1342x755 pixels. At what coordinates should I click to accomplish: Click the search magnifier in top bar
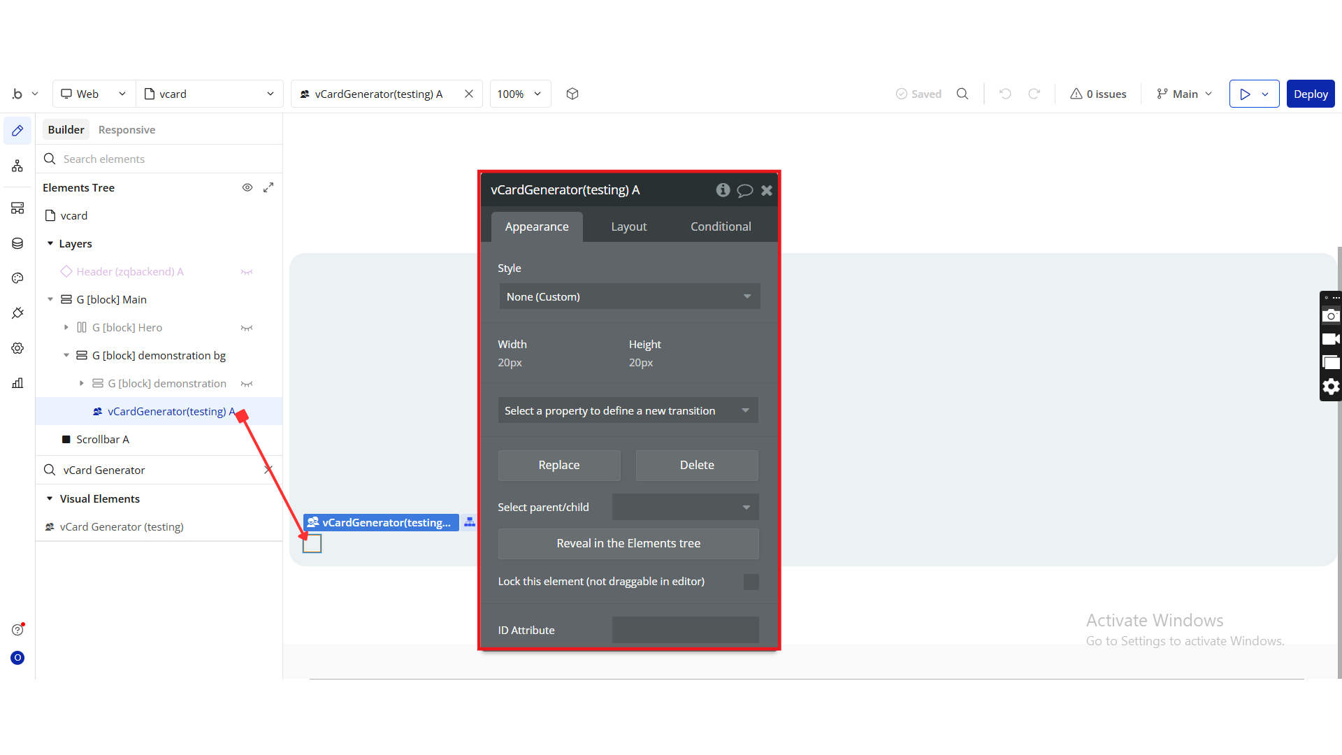(x=962, y=94)
